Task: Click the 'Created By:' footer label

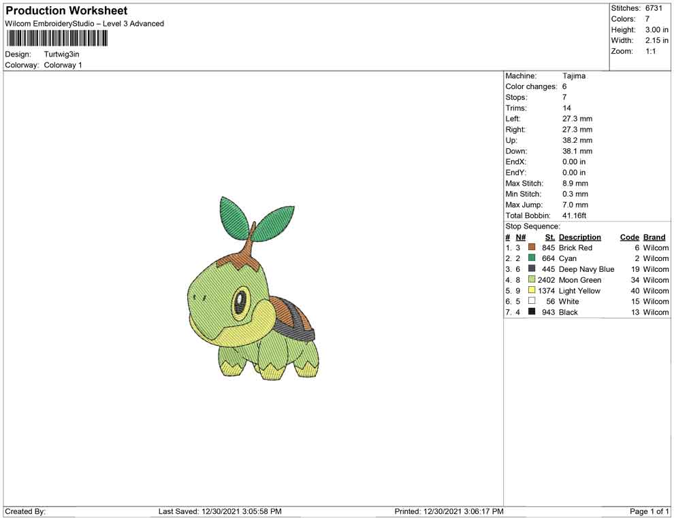Action: point(25,511)
